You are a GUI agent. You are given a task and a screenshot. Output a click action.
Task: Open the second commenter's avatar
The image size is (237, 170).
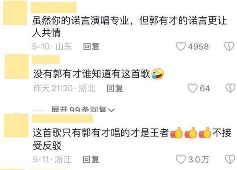[x=17, y=67]
